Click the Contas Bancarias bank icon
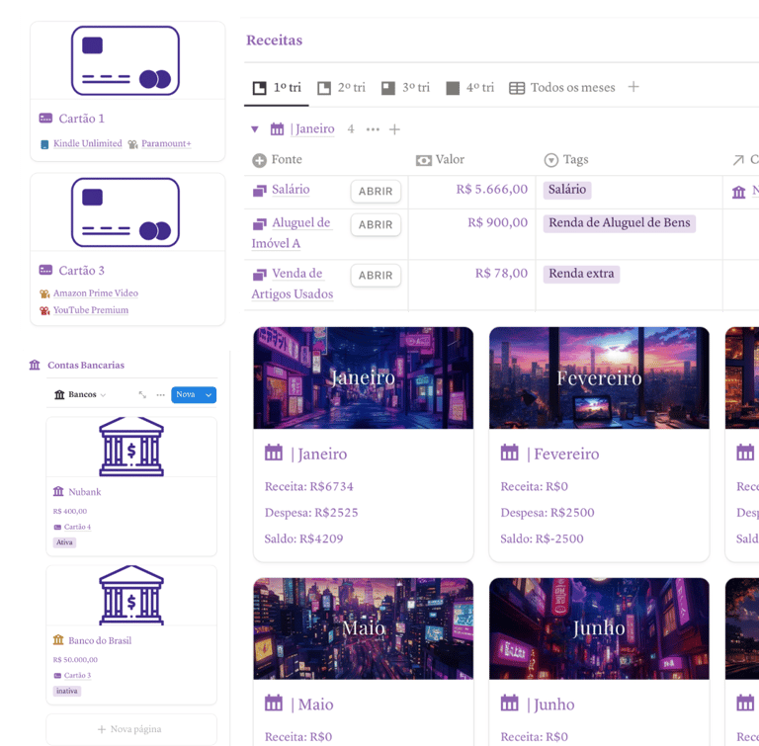 [x=35, y=365]
